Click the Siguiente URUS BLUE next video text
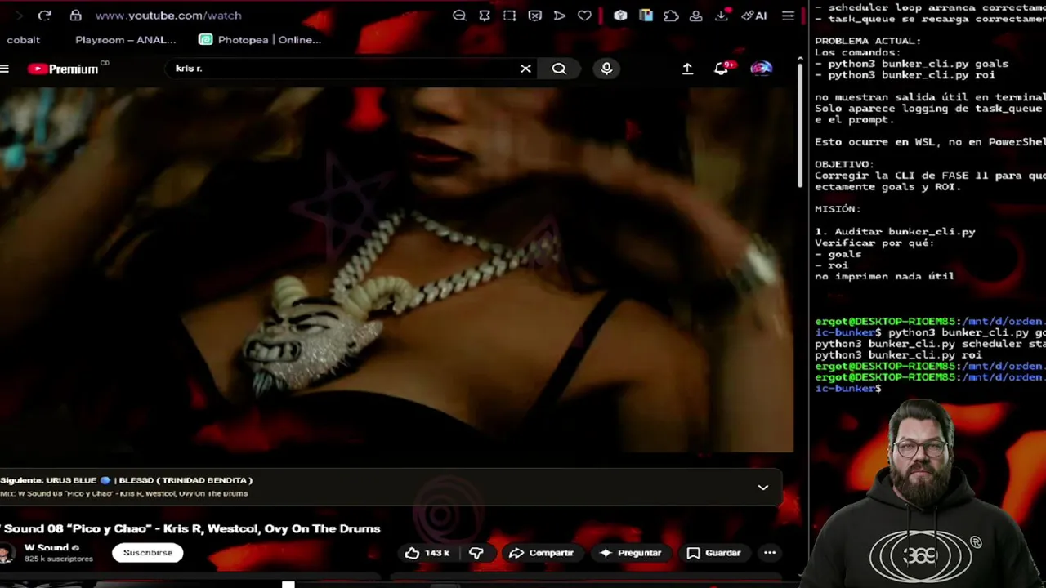1046x588 pixels. coord(126,480)
